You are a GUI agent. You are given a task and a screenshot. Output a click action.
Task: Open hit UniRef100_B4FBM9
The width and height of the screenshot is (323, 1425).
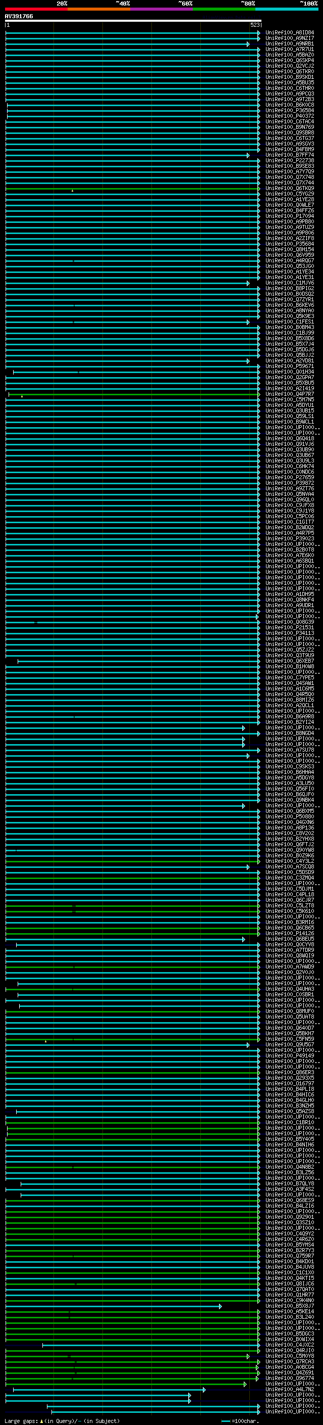click(289, 149)
